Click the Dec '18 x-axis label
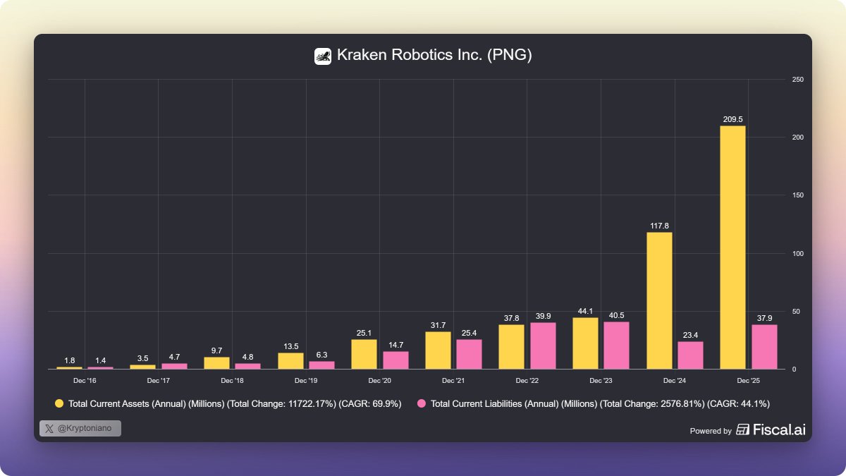The width and height of the screenshot is (846, 476). (x=232, y=381)
